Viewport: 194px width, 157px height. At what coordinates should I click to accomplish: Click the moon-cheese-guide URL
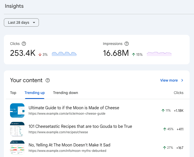67,114
